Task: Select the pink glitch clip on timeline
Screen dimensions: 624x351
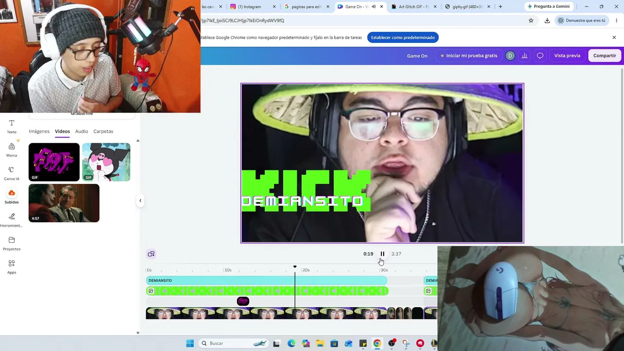Action: coord(243,301)
